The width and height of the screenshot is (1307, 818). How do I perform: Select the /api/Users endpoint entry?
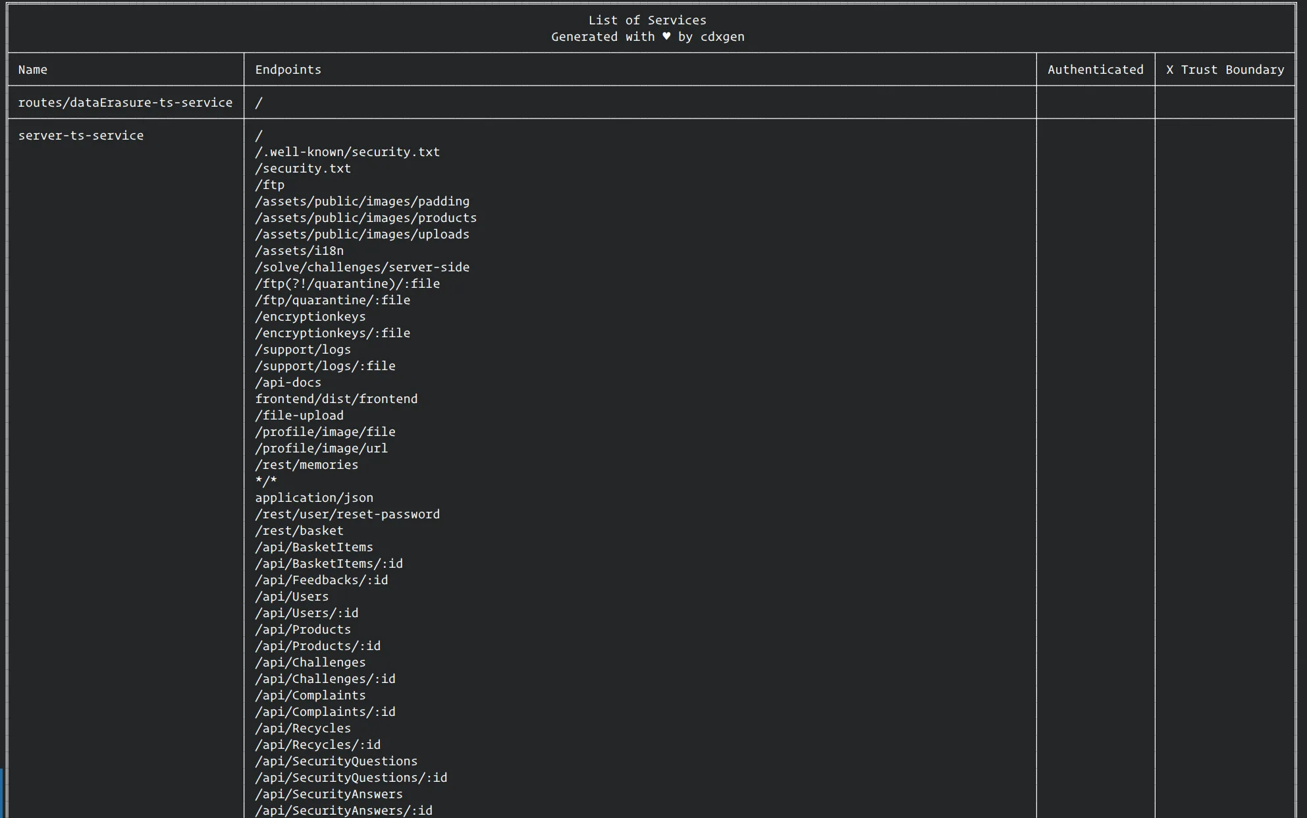click(x=292, y=596)
